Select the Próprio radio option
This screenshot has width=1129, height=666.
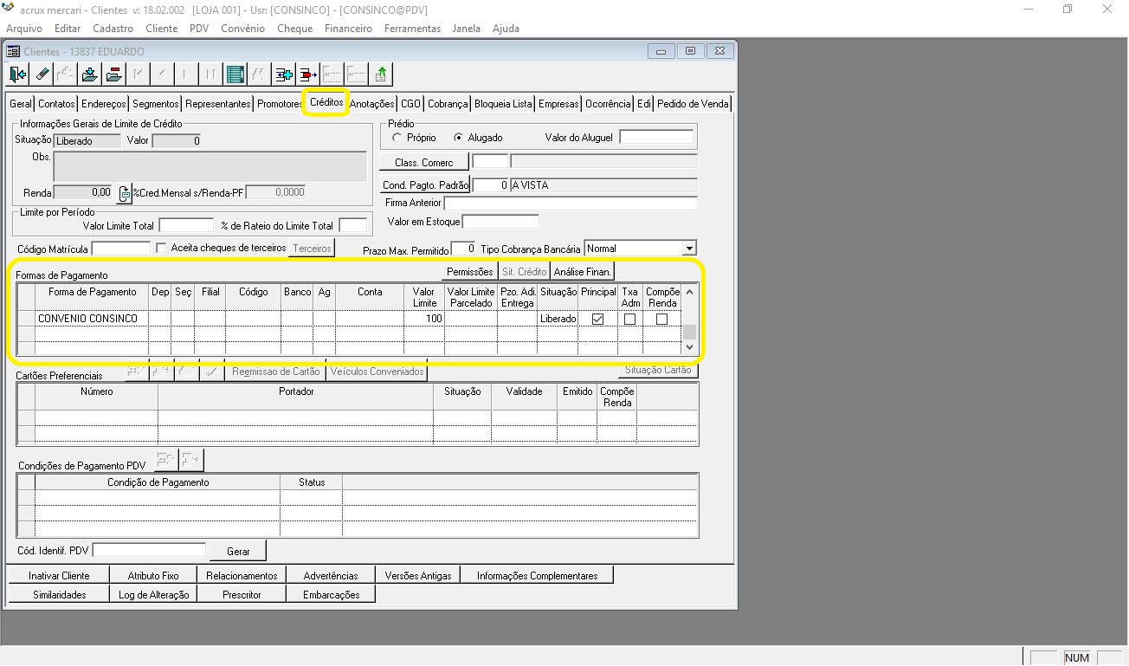coord(397,138)
